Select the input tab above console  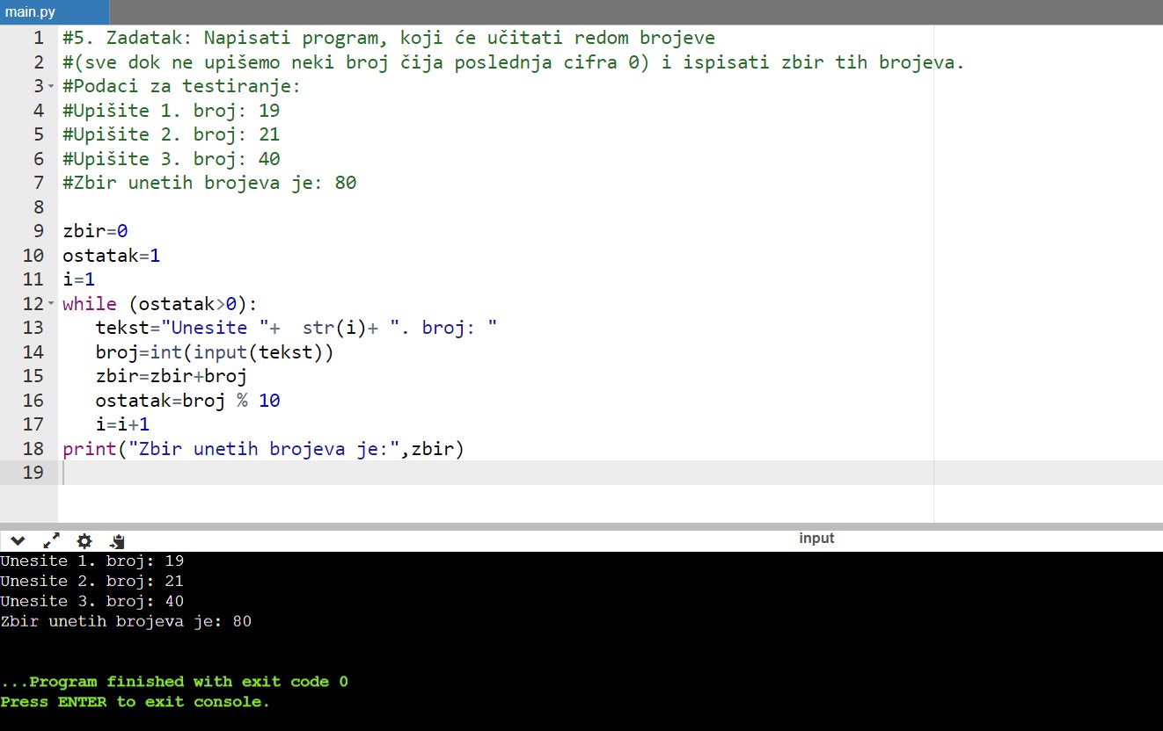[x=816, y=539]
